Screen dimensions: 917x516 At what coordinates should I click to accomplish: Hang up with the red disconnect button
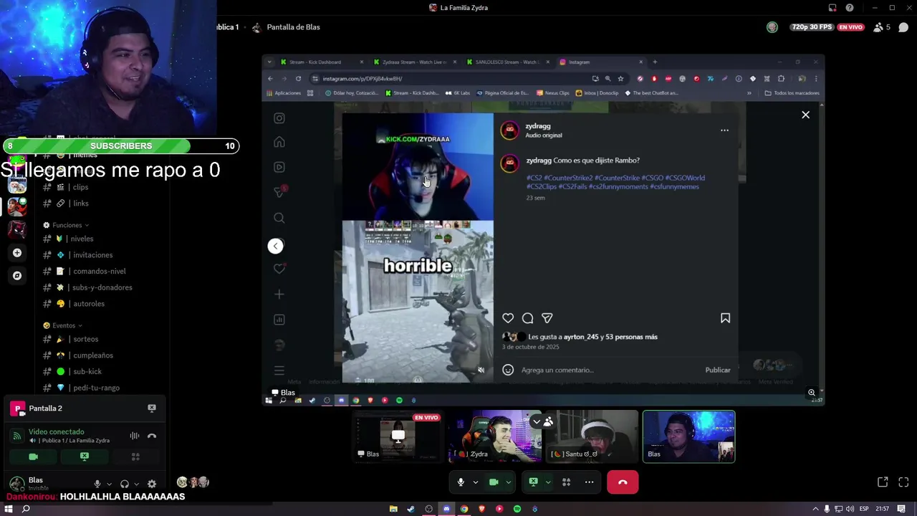point(623,482)
